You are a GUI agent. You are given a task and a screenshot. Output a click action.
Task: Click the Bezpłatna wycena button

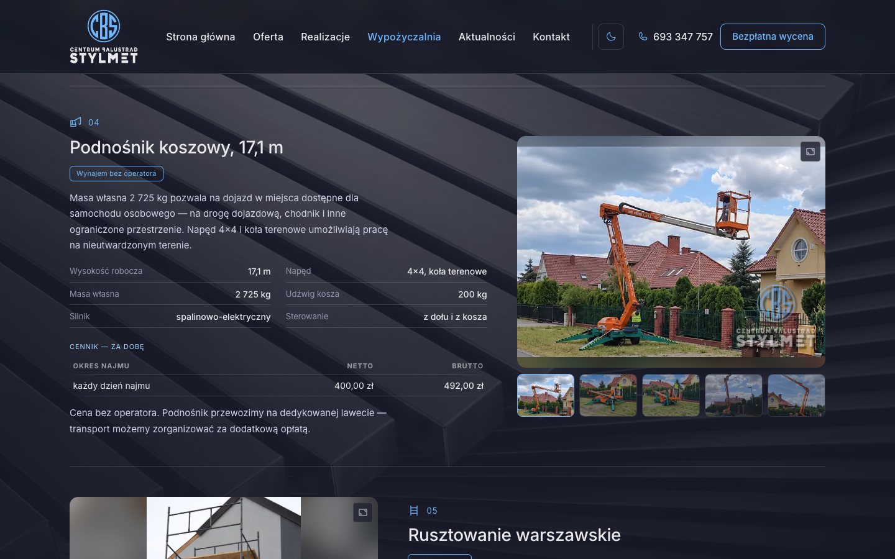(x=773, y=37)
